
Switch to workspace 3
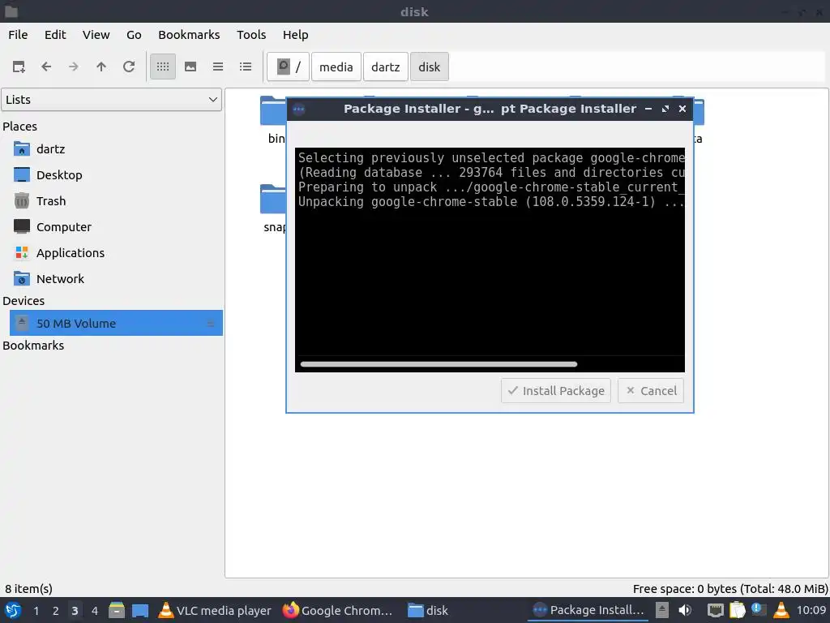point(75,611)
